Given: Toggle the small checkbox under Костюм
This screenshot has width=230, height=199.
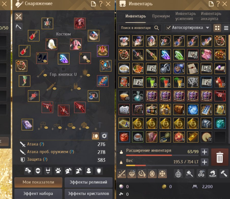Looking at the screenshot, I should (x=63, y=69).
